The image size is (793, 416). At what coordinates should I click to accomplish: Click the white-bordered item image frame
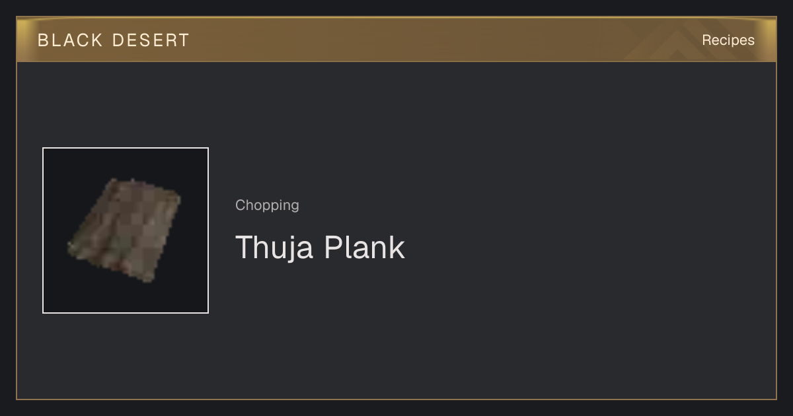click(126, 230)
